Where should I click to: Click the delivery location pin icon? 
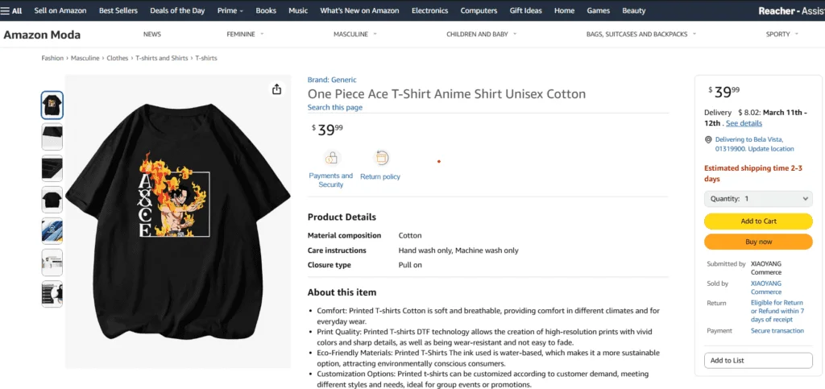coord(707,139)
